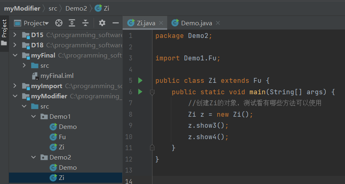This screenshot has width=345, height=184.
Task: Collapse the main method fold marker on line 6
Action: pos(152,92)
